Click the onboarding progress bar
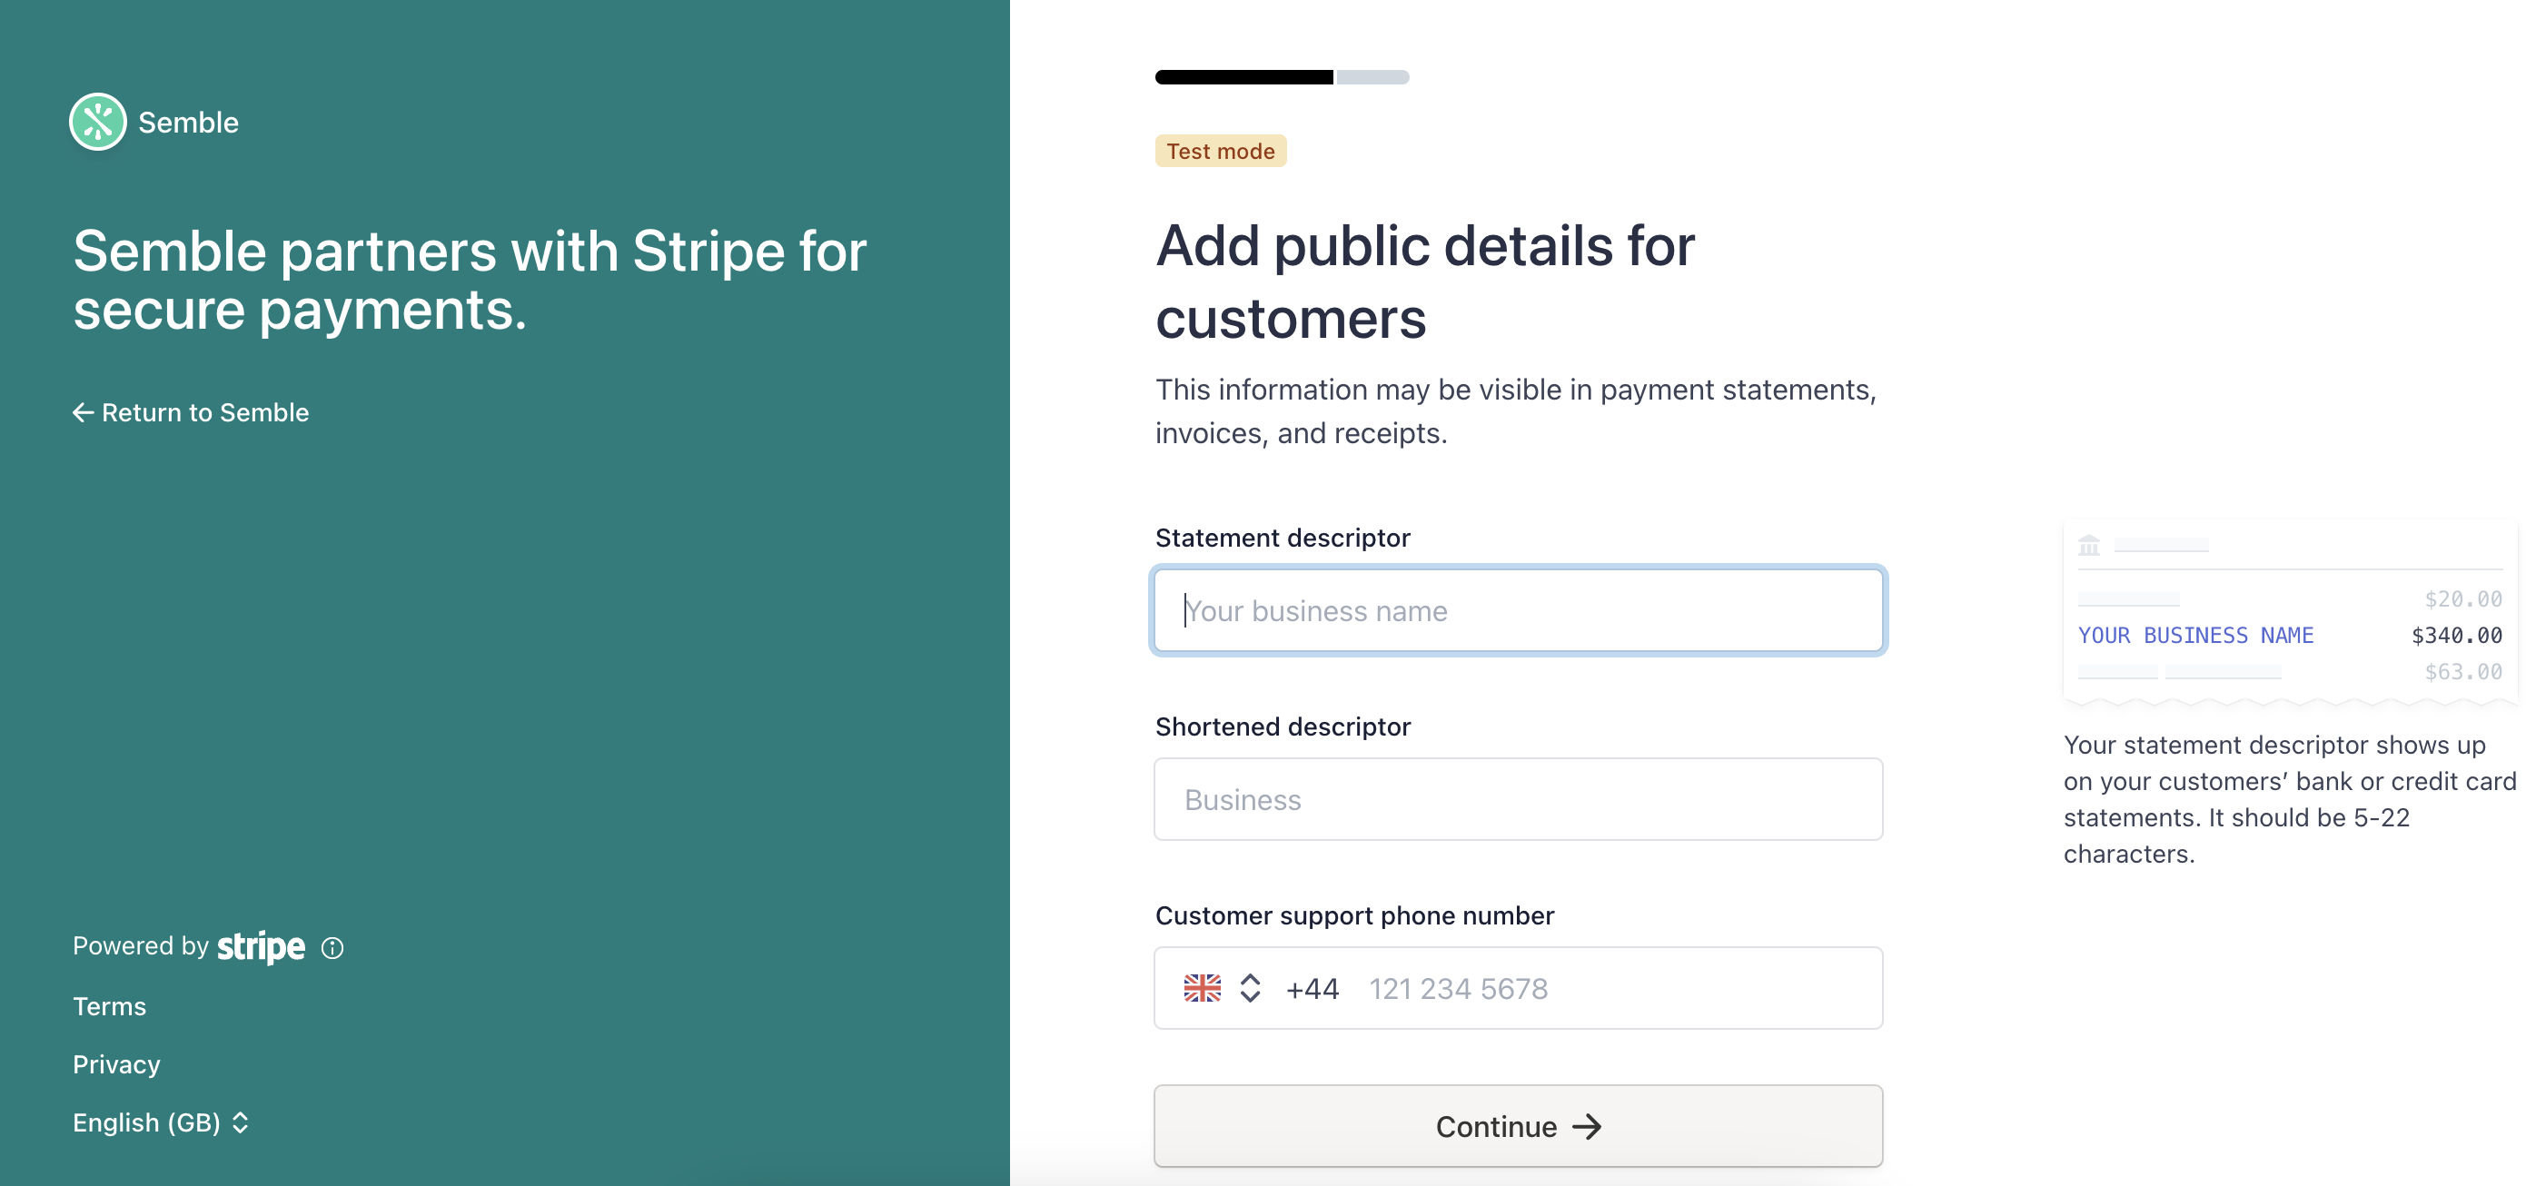 click(1282, 77)
